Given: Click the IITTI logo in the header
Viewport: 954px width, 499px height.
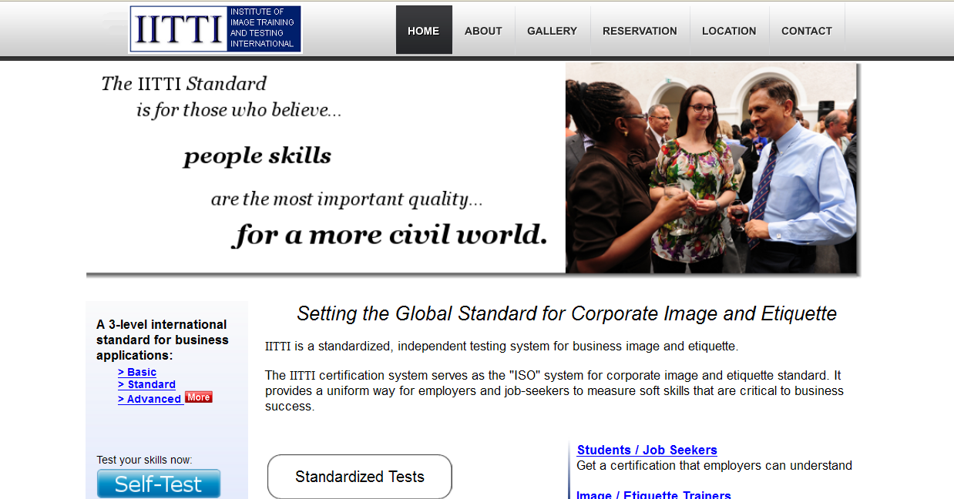Looking at the screenshot, I should tap(215, 29).
